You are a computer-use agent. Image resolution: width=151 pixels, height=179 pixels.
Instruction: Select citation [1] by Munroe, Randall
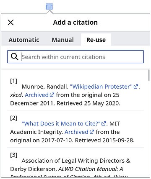[x=75, y=92]
